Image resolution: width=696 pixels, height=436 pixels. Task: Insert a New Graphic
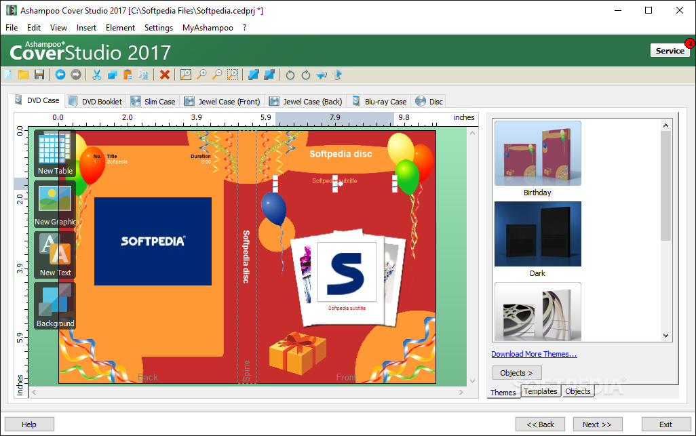(55, 205)
